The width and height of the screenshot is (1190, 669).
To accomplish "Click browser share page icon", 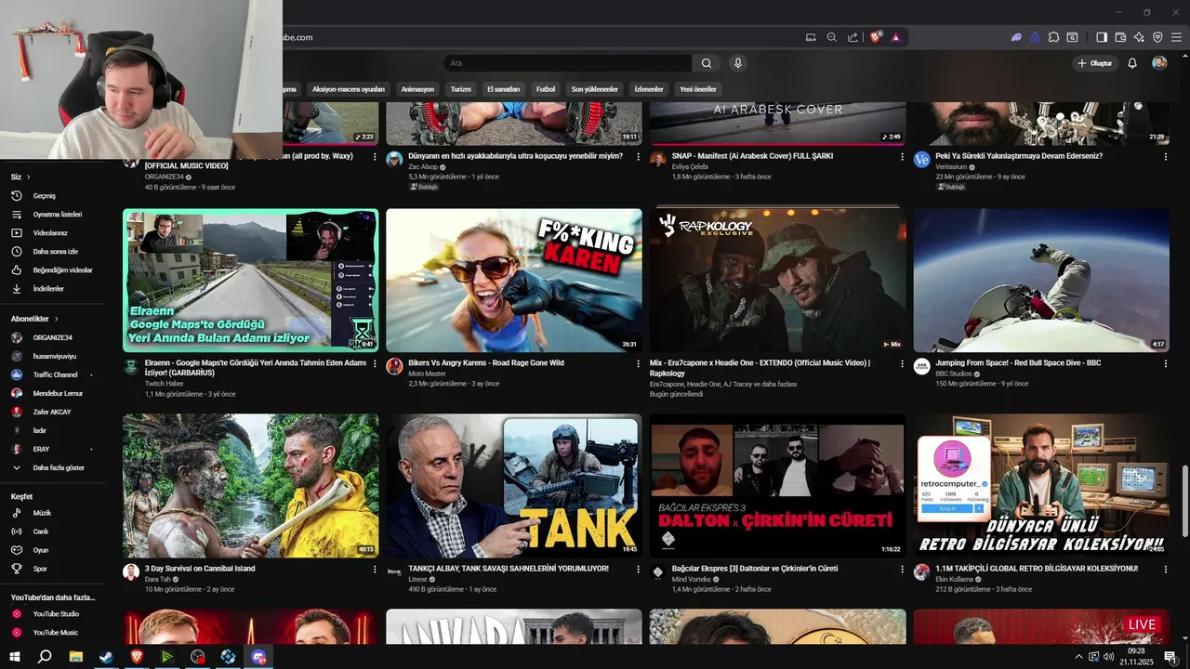I will click(x=853, y=37).
